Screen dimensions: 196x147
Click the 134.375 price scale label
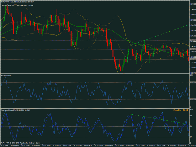pyautogui.click(x=193, y=31)
